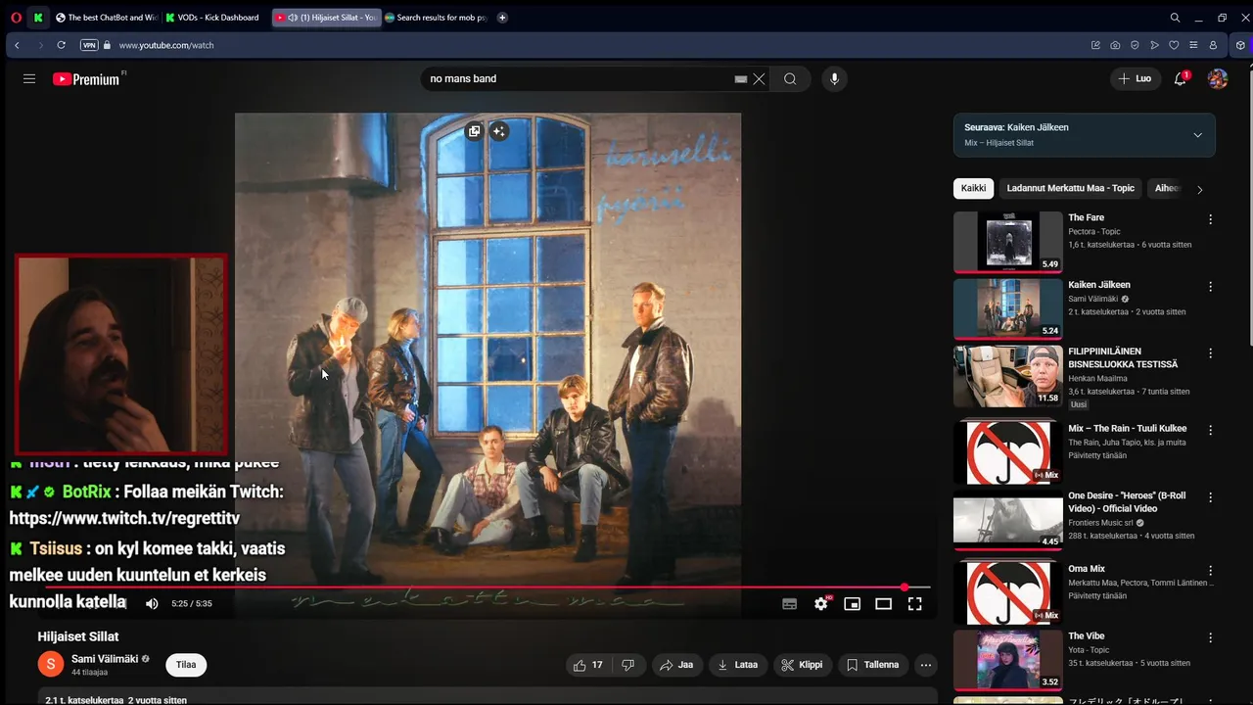
Task: Open YouTube notifications bell
Action: coord(1181,78)
